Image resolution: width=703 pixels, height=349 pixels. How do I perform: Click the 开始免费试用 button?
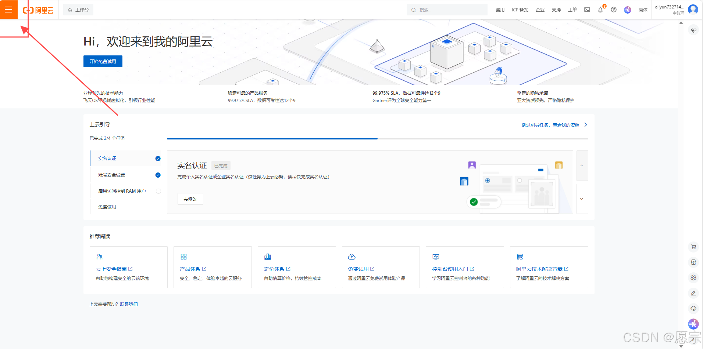click(103, 61)
